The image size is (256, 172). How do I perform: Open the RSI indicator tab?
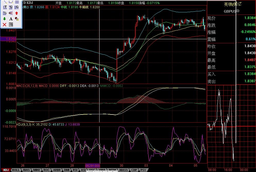pos(75,170)
